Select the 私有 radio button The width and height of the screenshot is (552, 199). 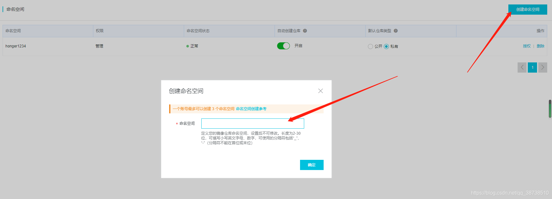pos(386,46)
